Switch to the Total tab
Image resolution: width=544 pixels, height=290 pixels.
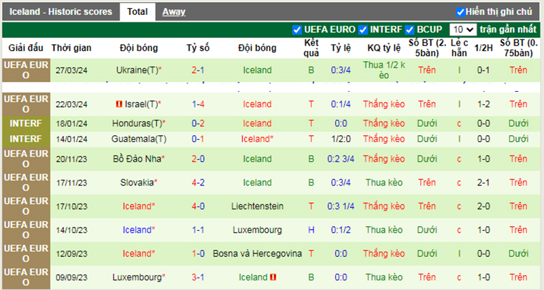pyautogui.click(x=137, y=12)
